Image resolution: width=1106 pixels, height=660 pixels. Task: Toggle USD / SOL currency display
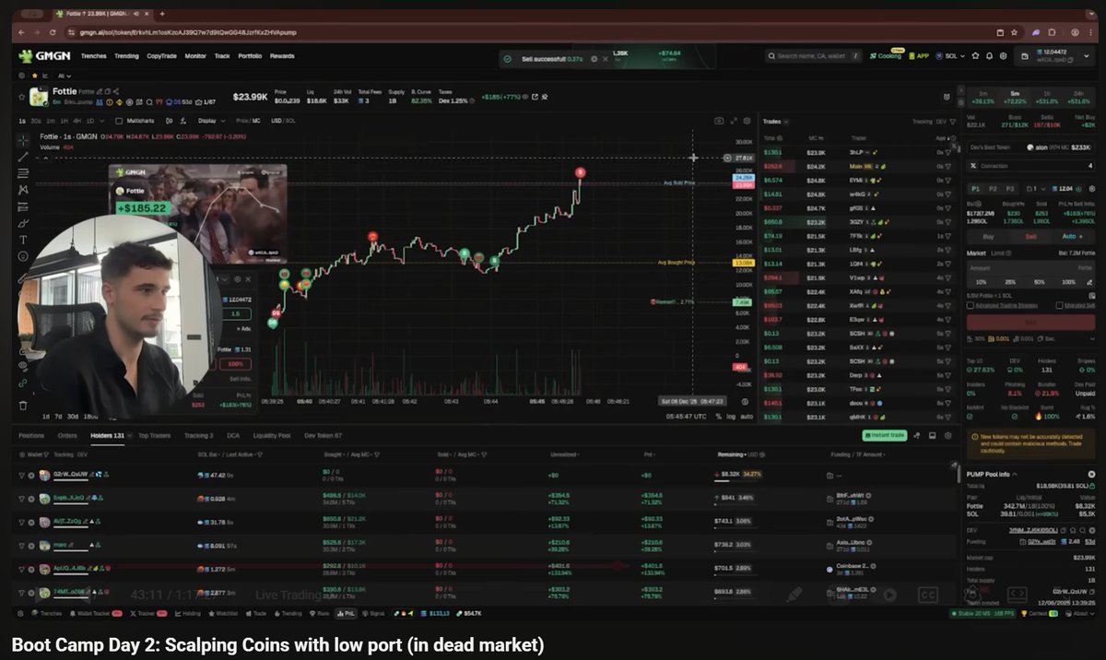click(x=284, y=121)
